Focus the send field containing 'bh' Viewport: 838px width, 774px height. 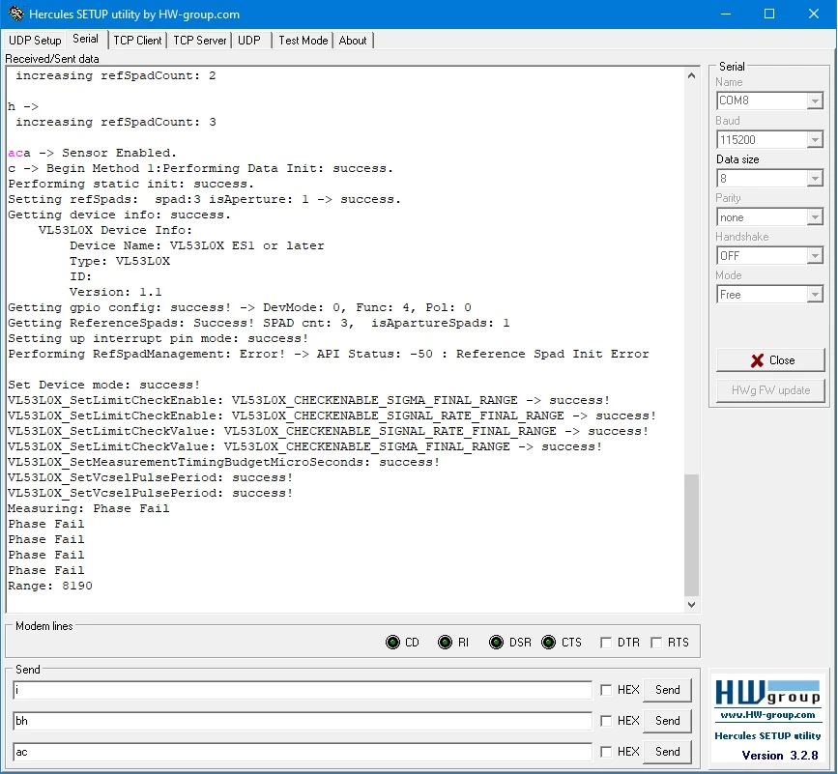coord(303,721)
